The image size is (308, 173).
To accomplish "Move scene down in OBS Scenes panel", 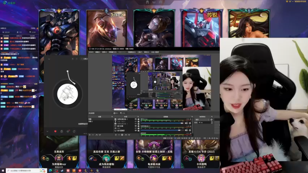I will tap(100, 135).
